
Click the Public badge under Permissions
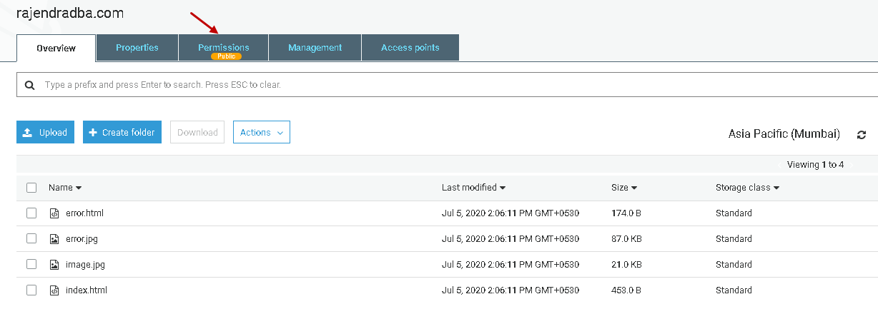(x=226, y=56)
